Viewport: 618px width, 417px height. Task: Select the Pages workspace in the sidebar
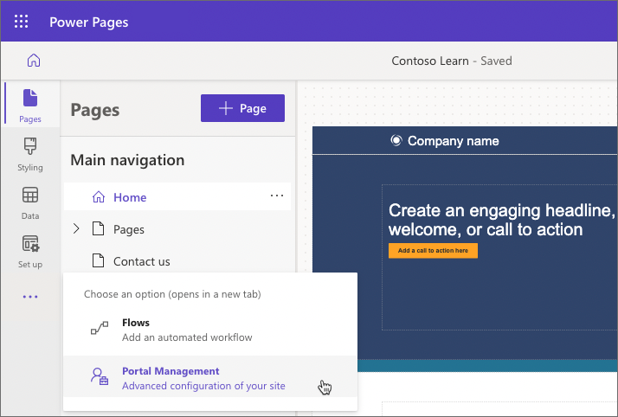point(30,106)
